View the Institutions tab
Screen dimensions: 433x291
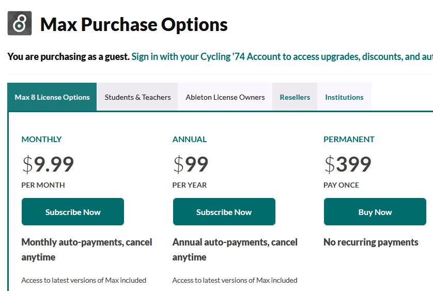click(344, 97)
